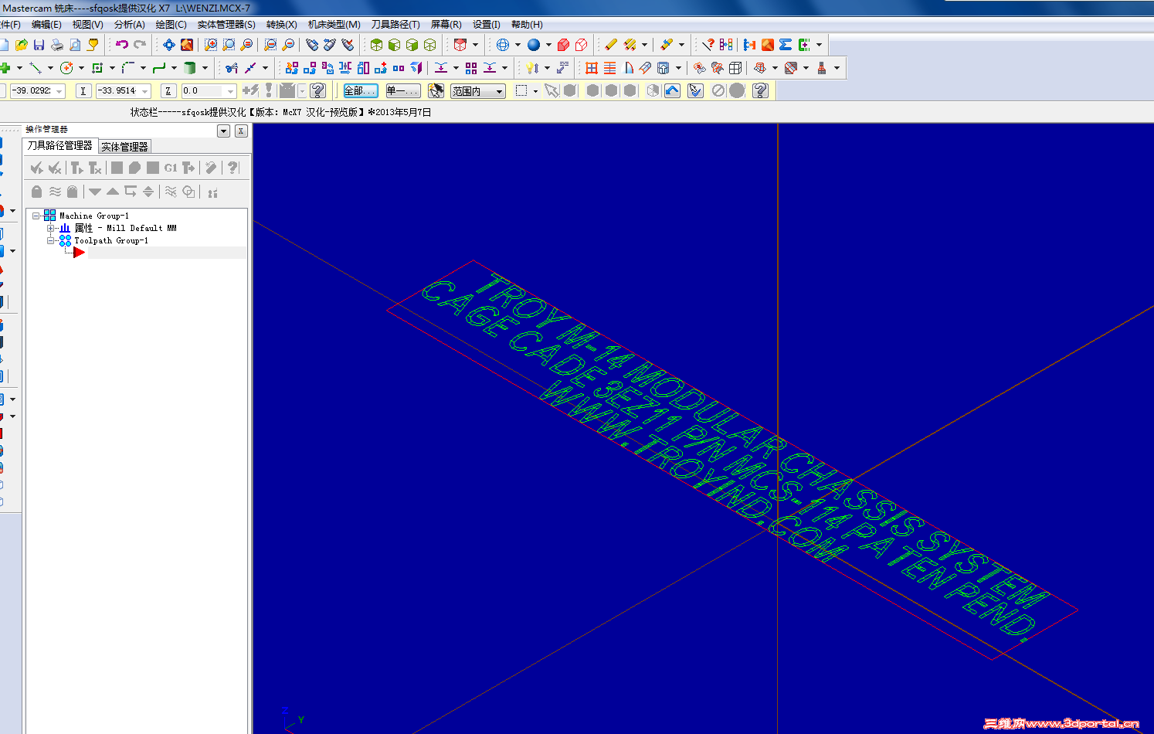Screen dimensions: 1154x734
Task: Click the help question icon ending the selection bar
Action: pyautogui.click(x=760, y=90)
